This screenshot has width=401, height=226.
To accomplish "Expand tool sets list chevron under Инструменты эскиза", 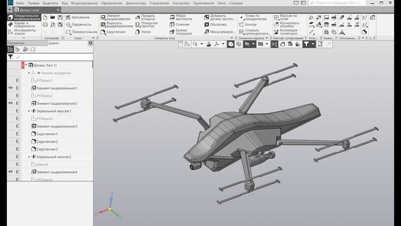I will click(24, 38).
